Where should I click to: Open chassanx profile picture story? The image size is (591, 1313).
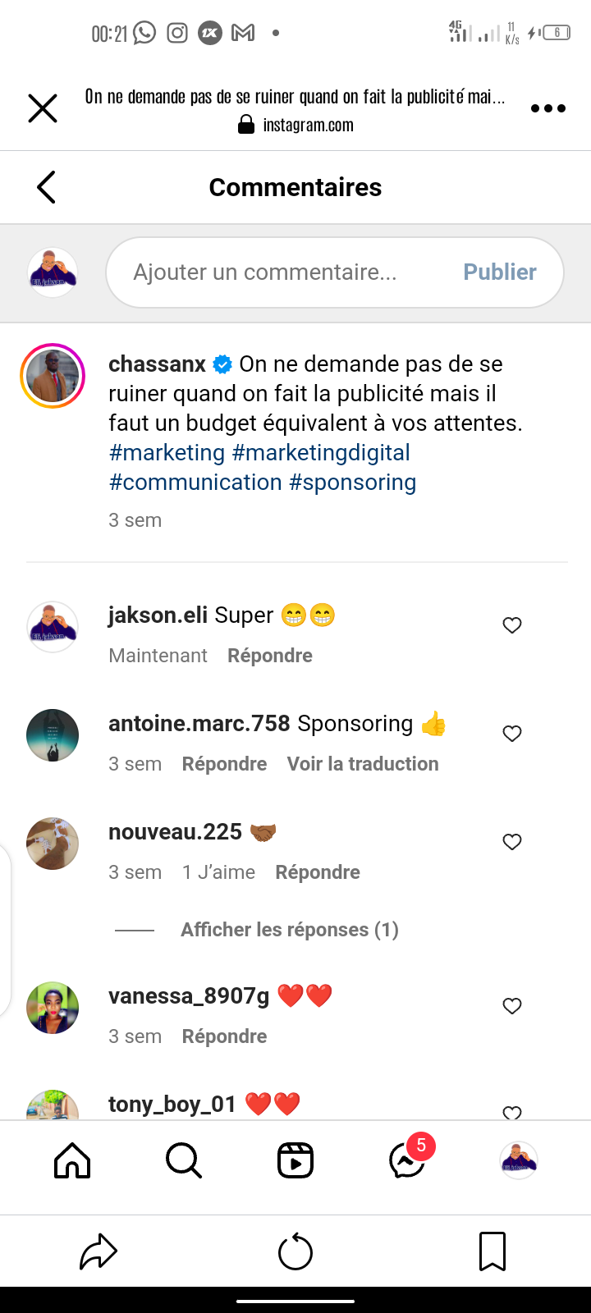coord(53,376)
